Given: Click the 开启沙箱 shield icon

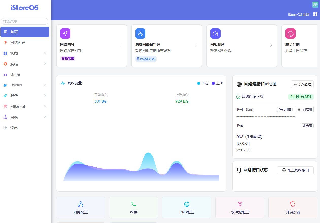Looking at the screenshot, I should [x=293, y=204].
